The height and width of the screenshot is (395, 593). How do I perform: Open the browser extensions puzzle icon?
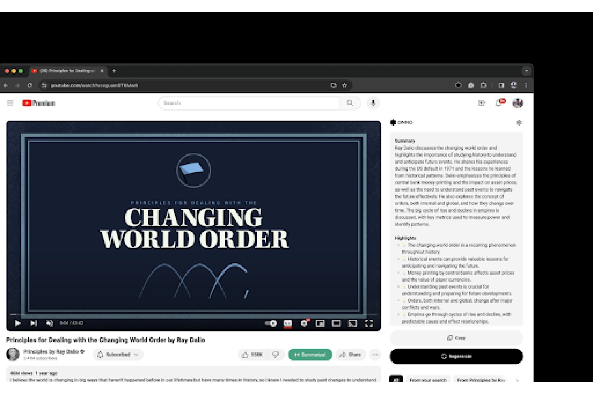483,85
